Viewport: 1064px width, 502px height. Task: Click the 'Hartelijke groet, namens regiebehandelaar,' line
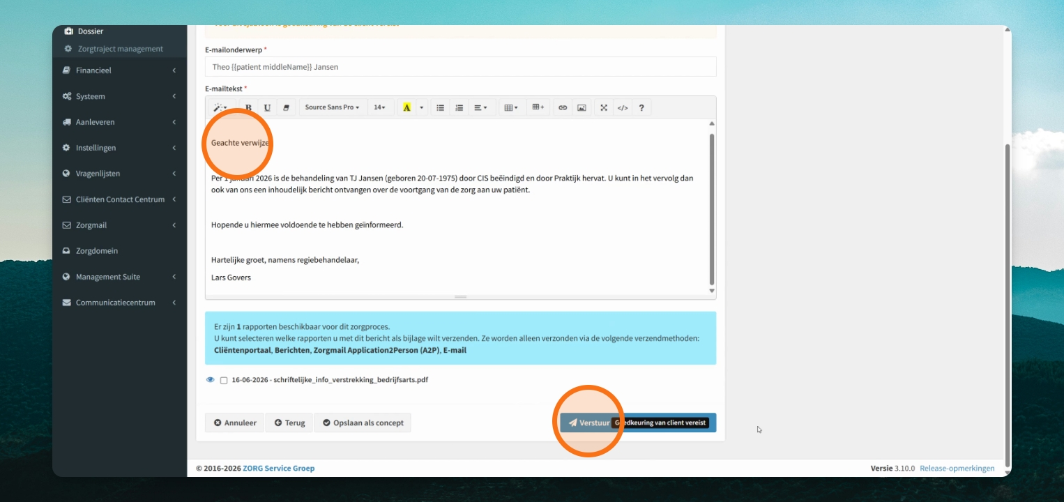click(285, 260)
